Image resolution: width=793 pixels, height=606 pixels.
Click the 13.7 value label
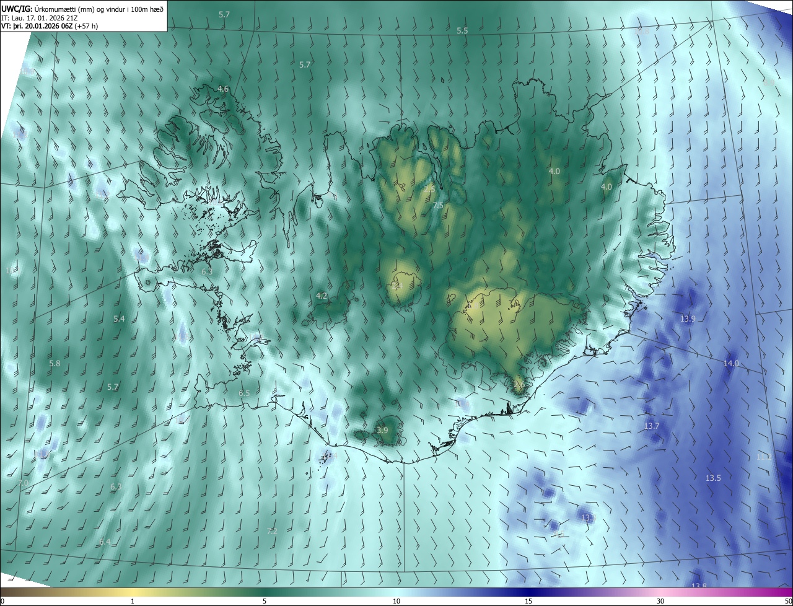click(x=652, y=426)
